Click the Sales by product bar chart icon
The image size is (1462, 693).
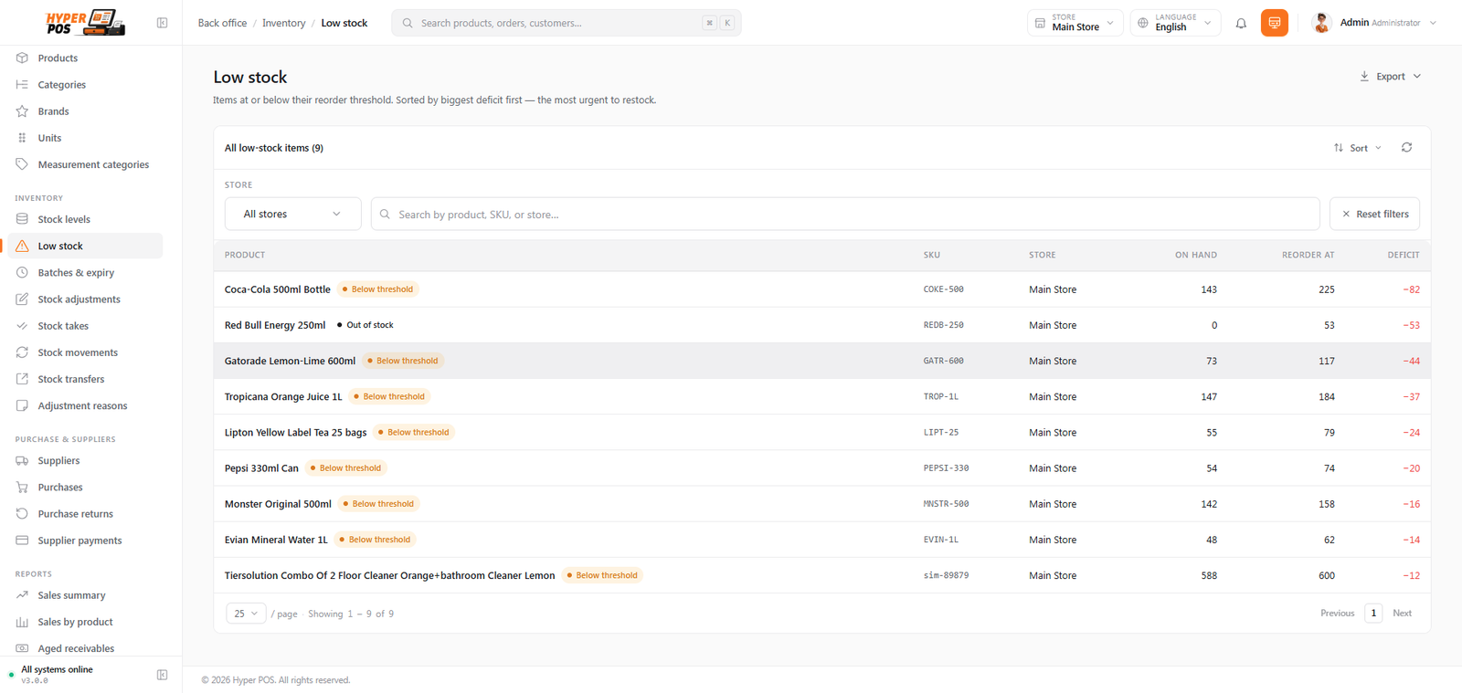tap(22, 622)
